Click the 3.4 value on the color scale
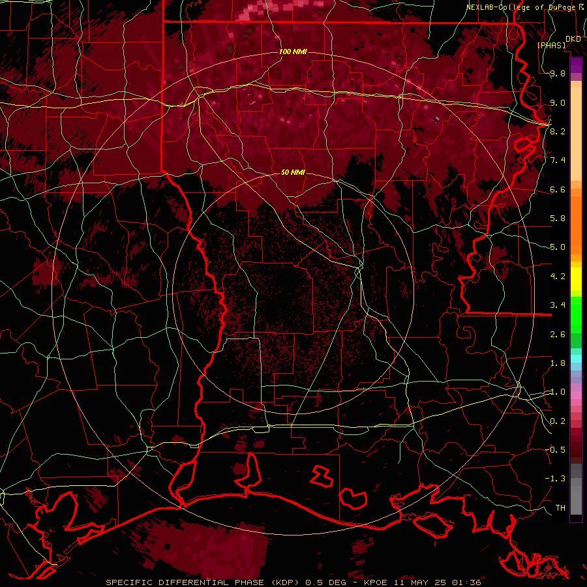587x587 pixels. [x=558, y=305]
